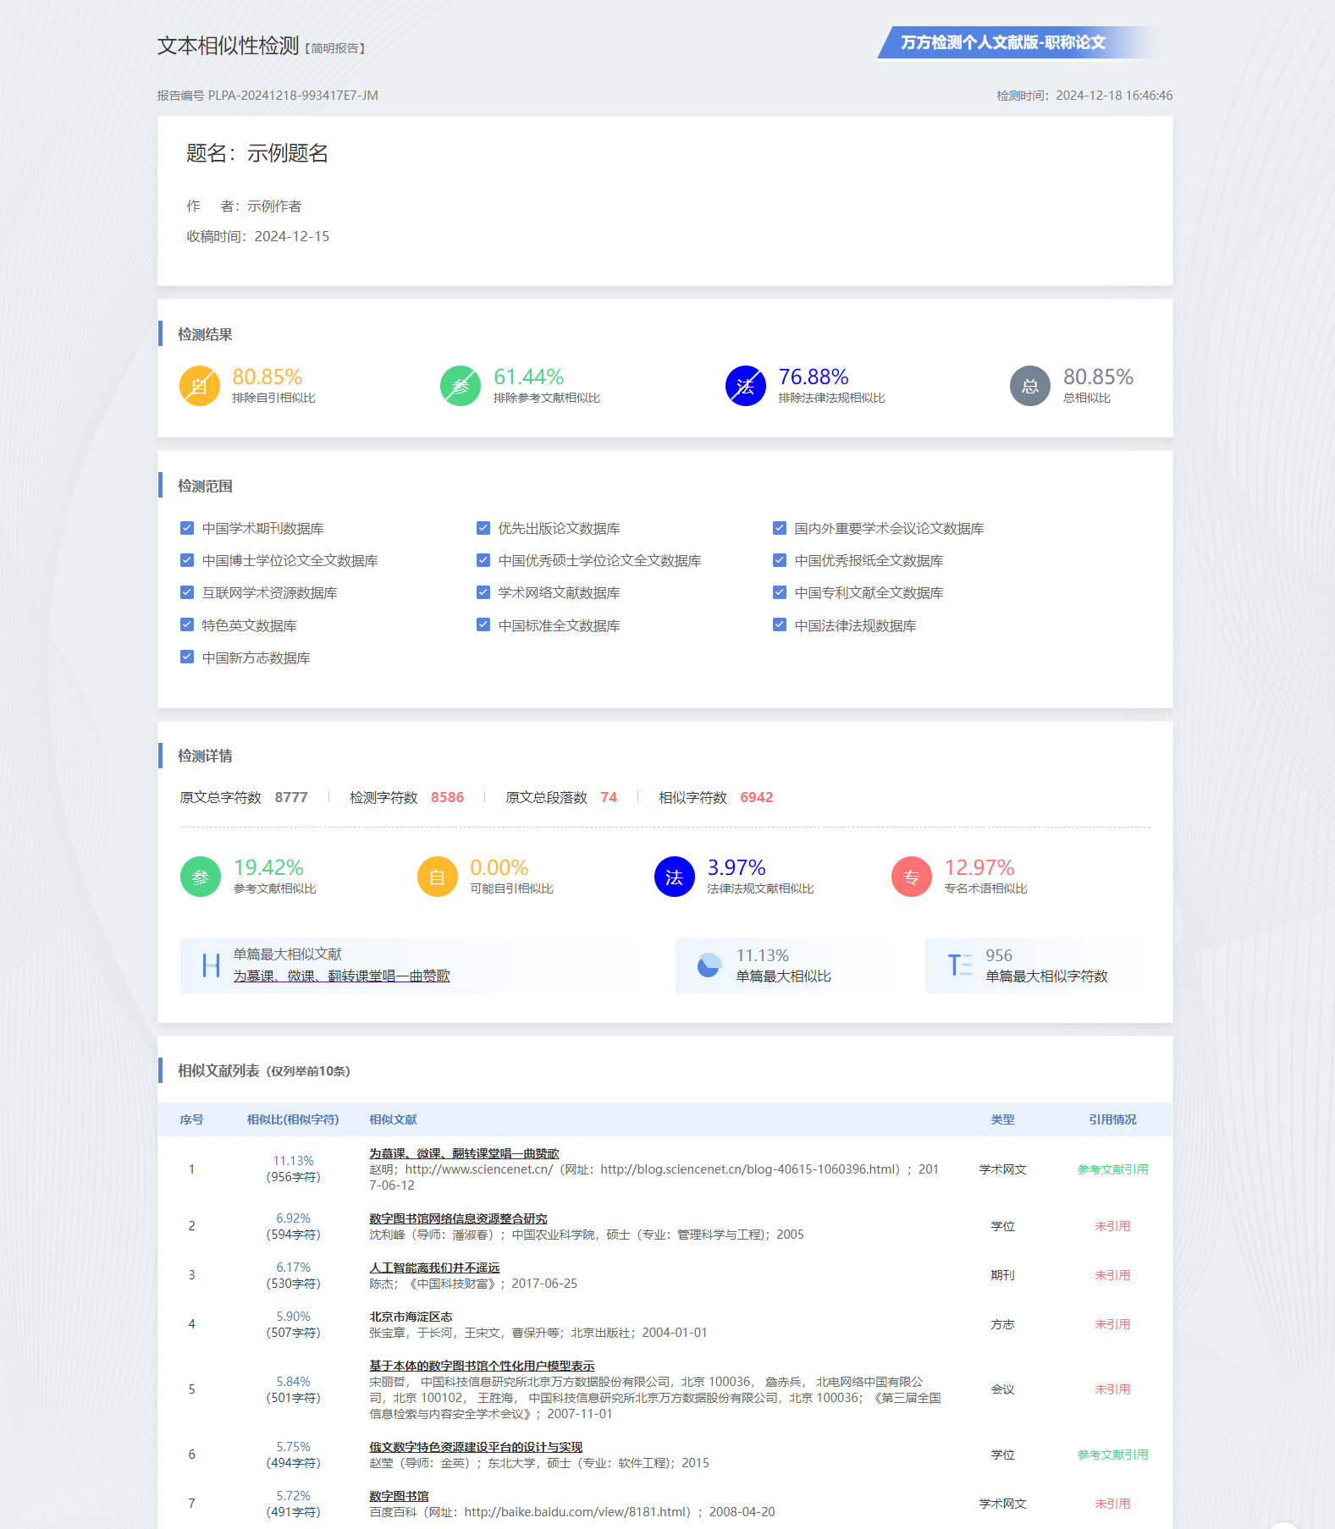The image size is (1335, 1529).
Task: Click the green 参考文献相似比 circle icon
Action: (201, 877)
